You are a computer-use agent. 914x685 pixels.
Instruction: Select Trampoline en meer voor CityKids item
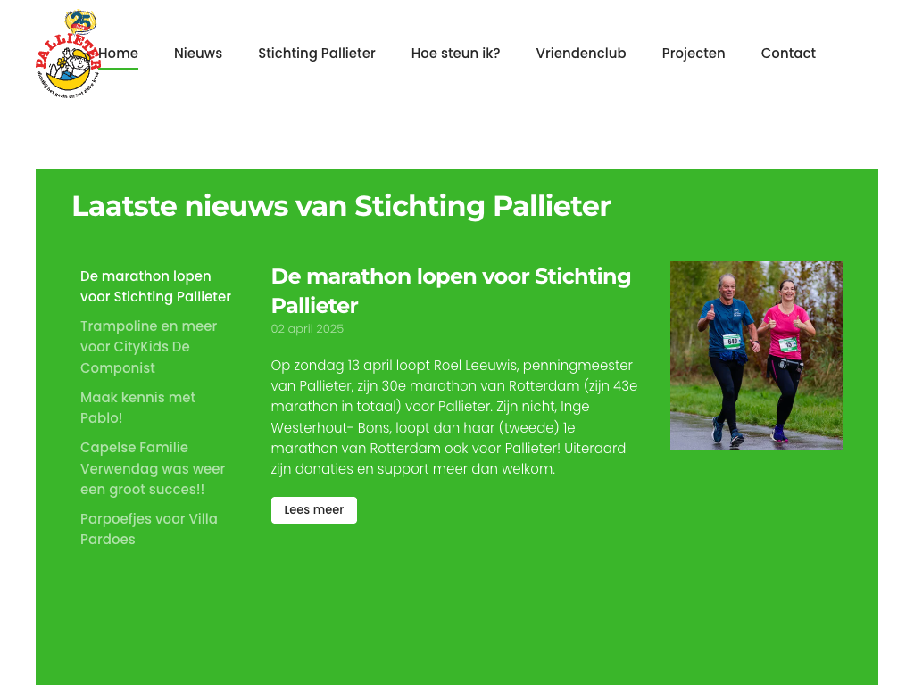[x=149, y=347]
